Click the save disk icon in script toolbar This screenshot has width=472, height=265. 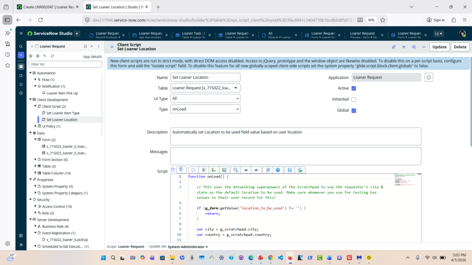[289, 170]
